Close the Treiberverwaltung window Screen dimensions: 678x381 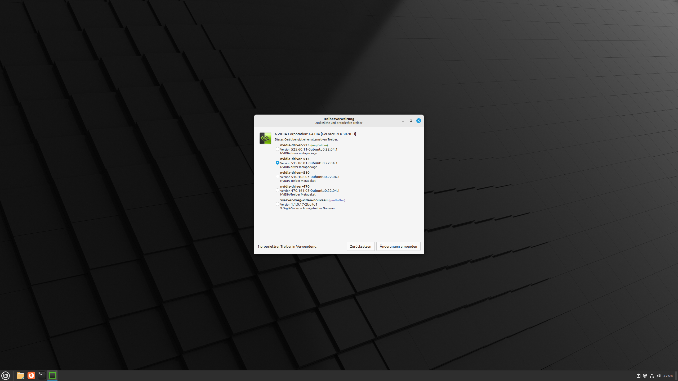pos(418,121)
